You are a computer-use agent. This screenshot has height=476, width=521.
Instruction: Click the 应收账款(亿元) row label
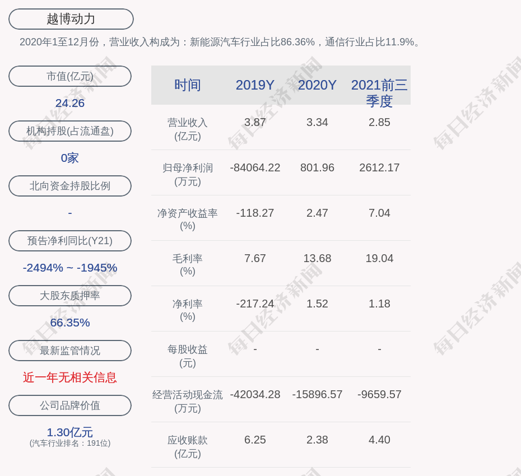188,447
